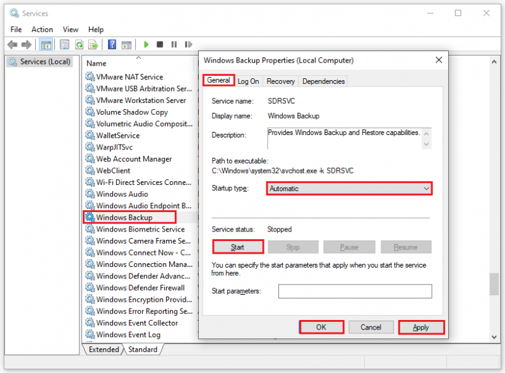Viewport: 505px width, 373px height.
Task: Click OK in the properties dialog
Action: (x=321, y=328)
